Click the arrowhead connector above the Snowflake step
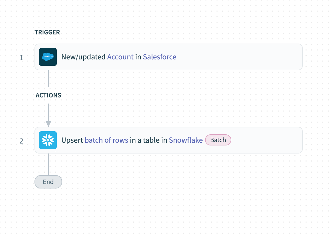The height and width of the screenshot is (234, 330). pyautogui.click(x=48, y=124)
